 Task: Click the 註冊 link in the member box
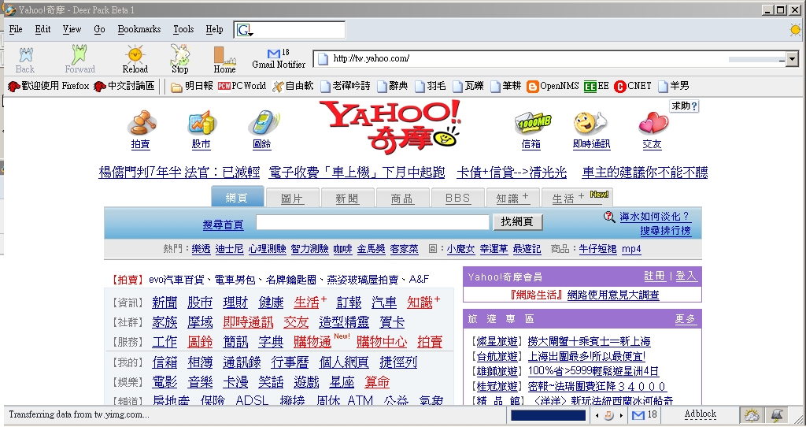pos(655,277)
